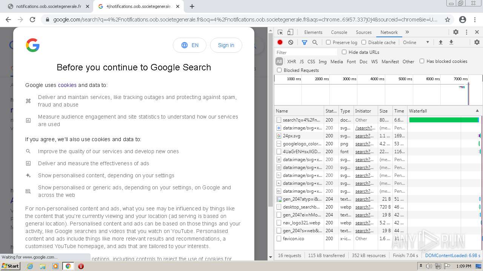Clear the network log
The height and width of the screenshot is (271, 483).
(291, 43)
